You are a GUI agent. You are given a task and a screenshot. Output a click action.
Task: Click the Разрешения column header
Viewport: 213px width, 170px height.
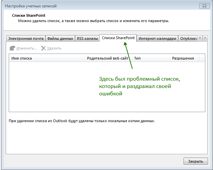pos(184,58)
